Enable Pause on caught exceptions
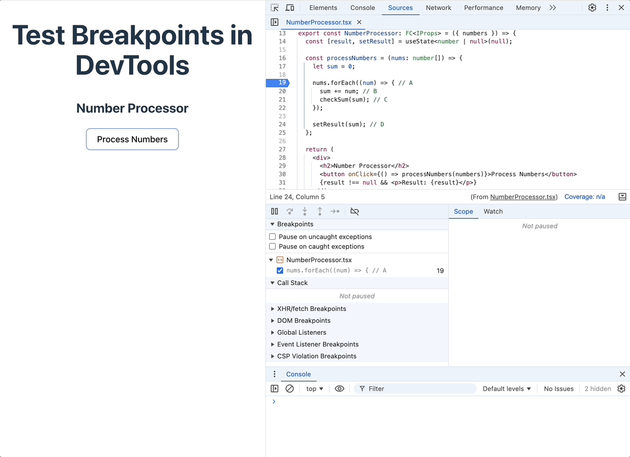 pos(272,247)
